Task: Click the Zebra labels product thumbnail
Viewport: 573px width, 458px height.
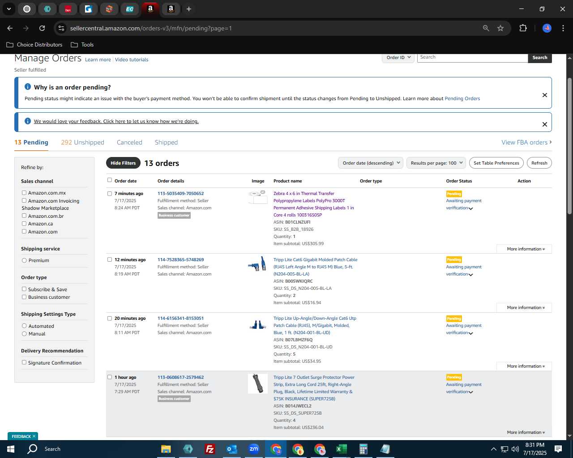Action: click(x=258, y=197)
